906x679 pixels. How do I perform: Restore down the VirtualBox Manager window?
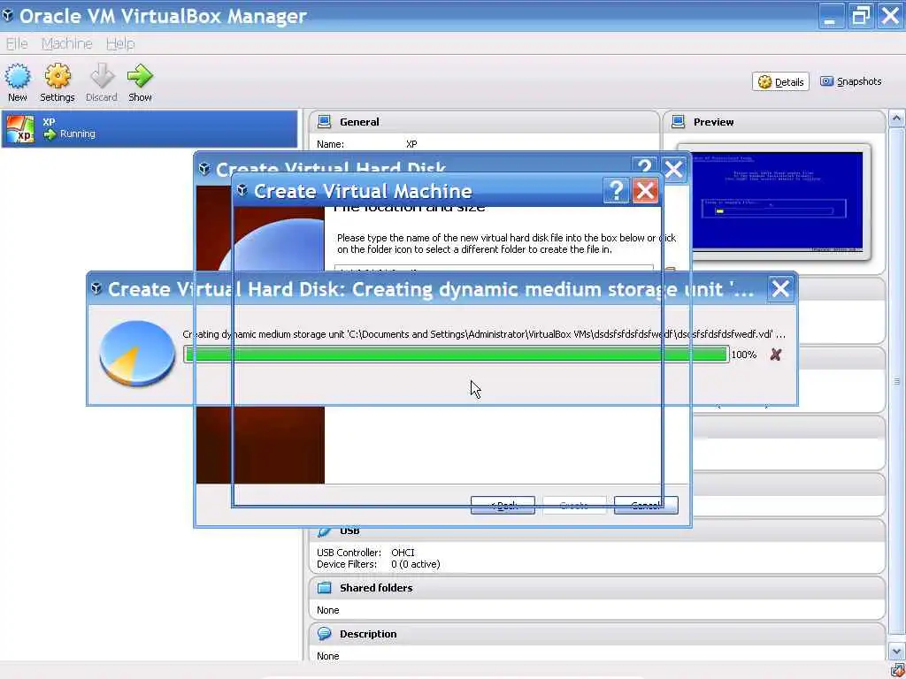pyautogui.click(x=860, y=16)
